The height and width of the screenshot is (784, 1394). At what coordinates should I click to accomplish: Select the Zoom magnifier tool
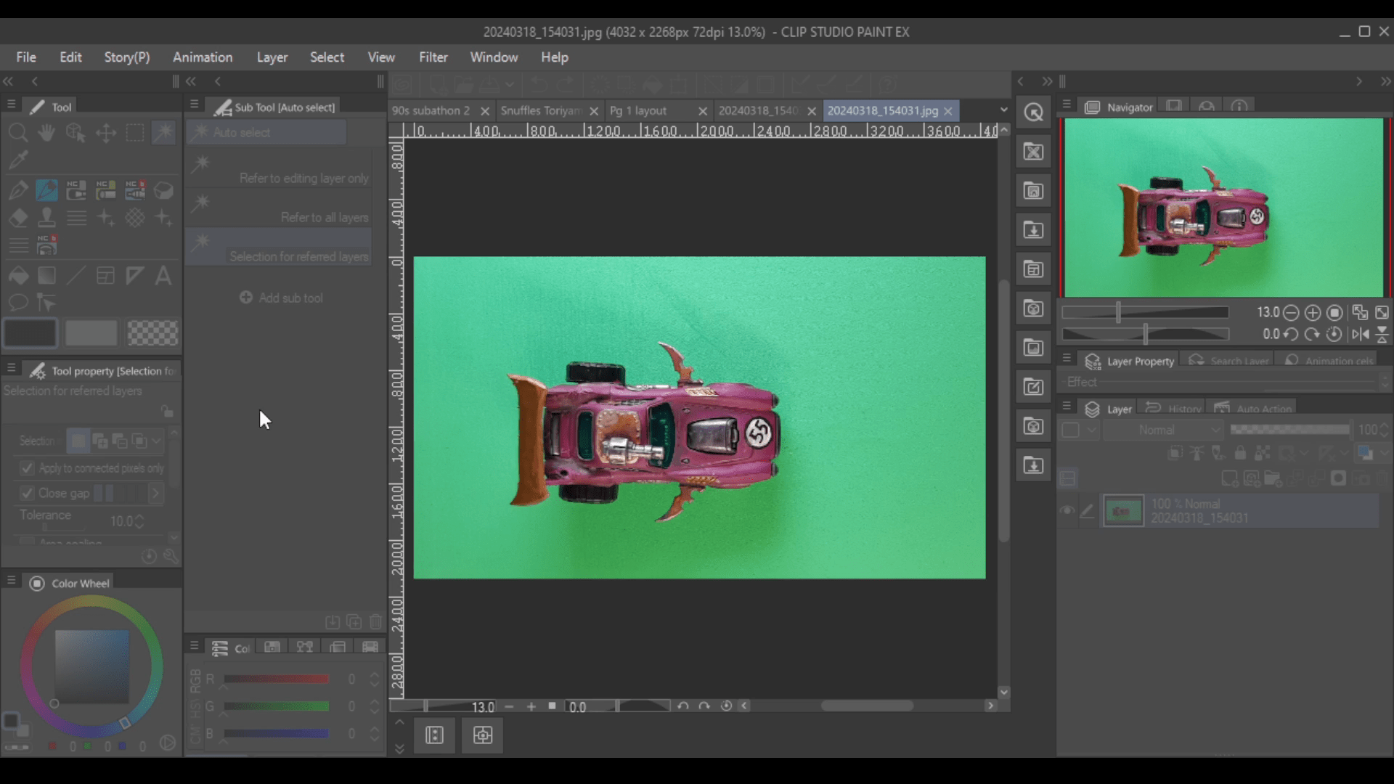18,133
